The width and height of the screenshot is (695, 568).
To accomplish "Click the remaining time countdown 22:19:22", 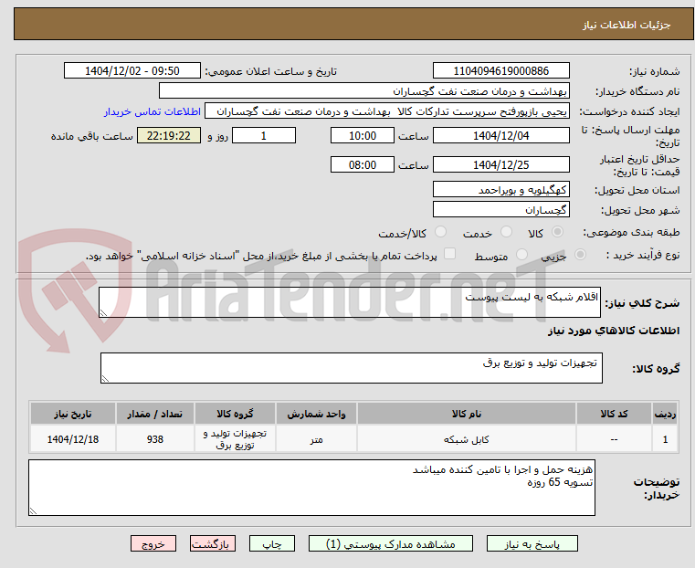I will [168, 135].
